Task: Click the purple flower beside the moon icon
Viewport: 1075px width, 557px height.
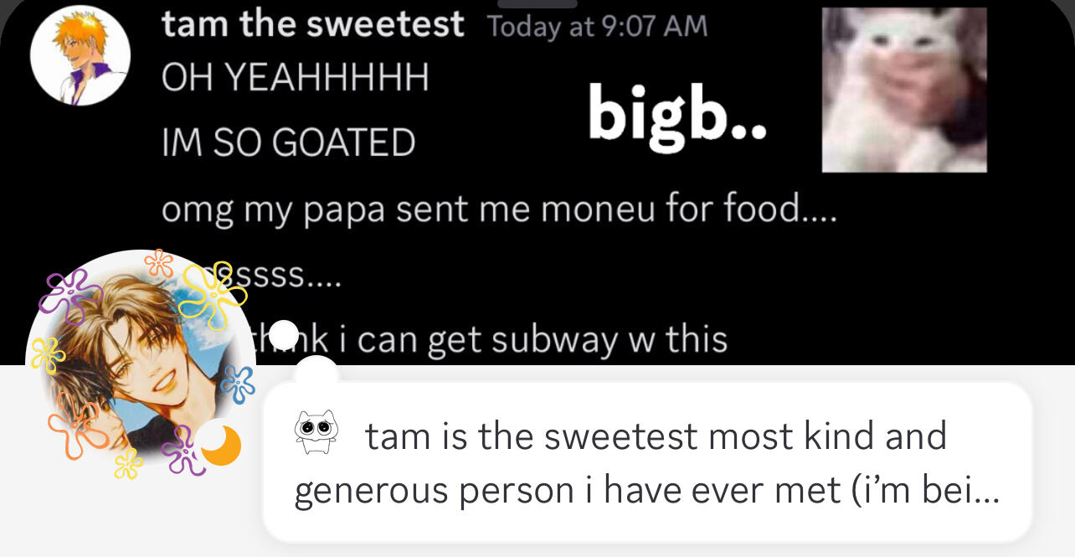Action: pos(182,450)
